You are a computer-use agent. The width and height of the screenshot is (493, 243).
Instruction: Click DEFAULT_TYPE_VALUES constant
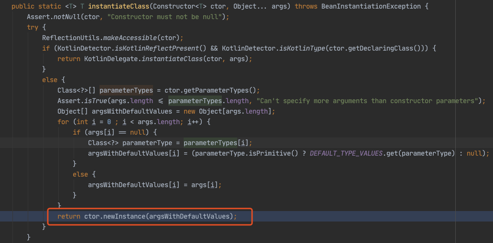point(346,154)
